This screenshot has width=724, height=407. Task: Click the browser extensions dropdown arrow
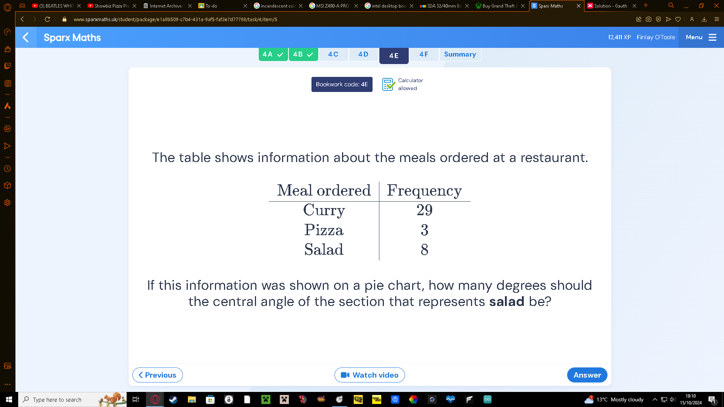684,19
